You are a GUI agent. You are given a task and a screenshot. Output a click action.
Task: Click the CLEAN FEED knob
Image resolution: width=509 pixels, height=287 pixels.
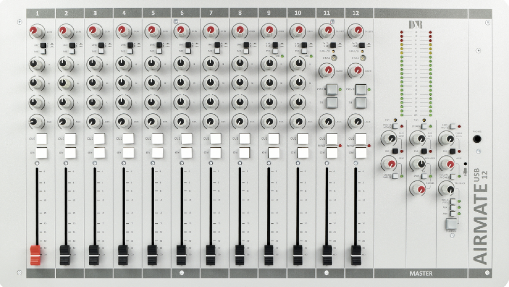(x=446, y=139)
